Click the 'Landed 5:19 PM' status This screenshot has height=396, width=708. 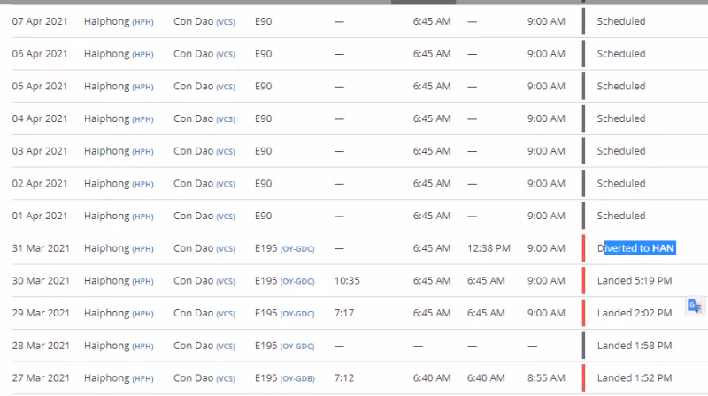click(635, 281)
